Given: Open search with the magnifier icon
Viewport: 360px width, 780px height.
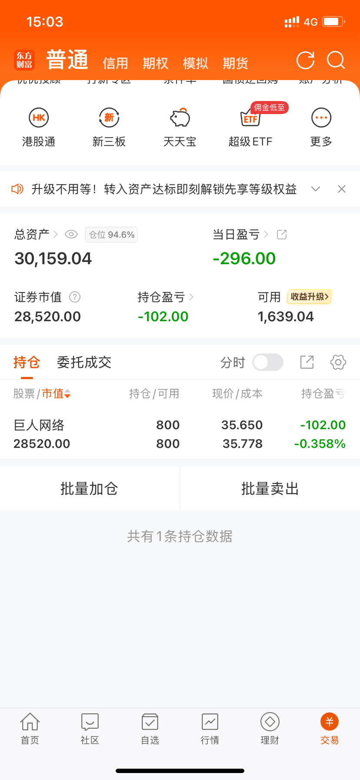Looking at the screenshot, I should [336, 61].
